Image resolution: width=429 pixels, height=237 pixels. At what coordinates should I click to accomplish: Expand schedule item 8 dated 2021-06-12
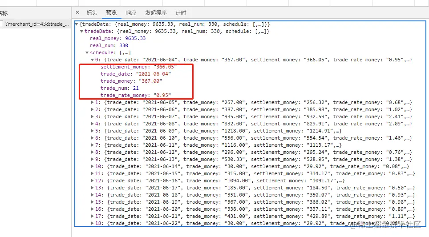[93, 152]
